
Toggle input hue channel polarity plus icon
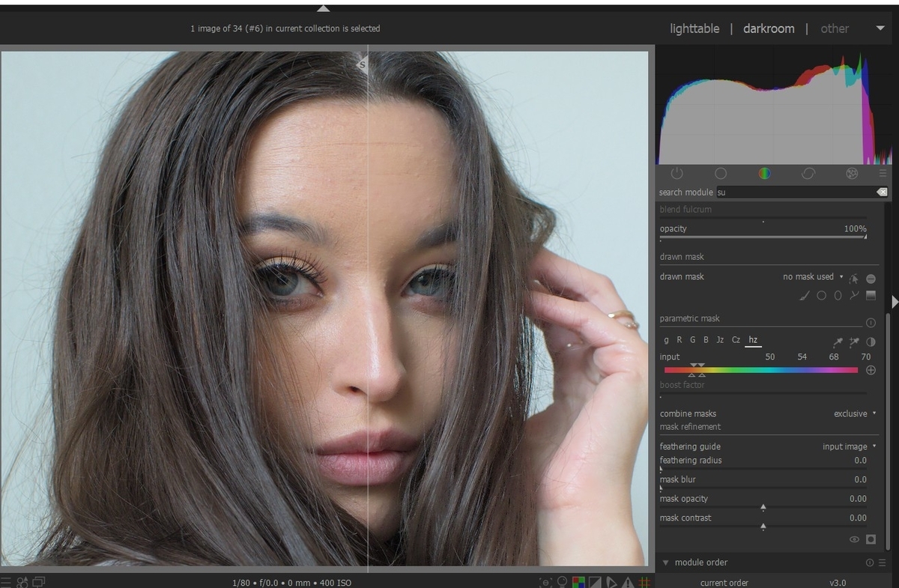pyautogui.click(x=871, y=370)
